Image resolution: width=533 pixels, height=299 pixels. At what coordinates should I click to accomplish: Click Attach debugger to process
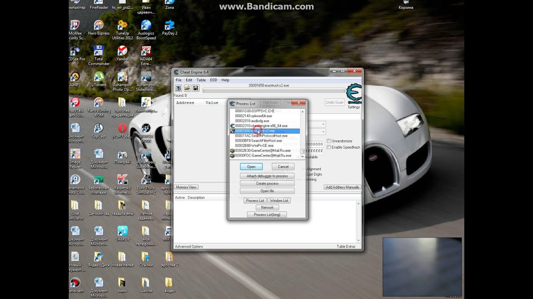click(267, 176)
